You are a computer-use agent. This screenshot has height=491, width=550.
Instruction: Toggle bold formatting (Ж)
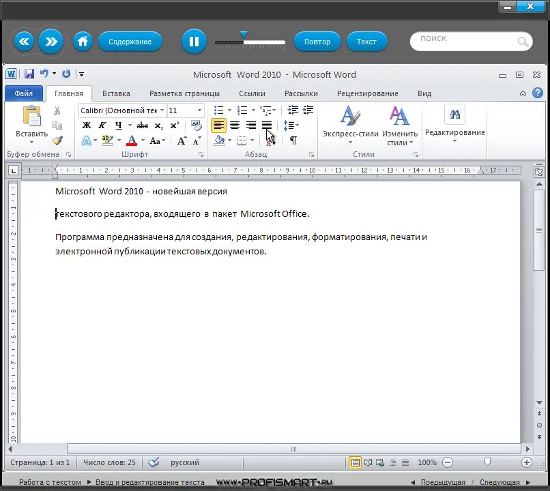click(x=86, y=125)
